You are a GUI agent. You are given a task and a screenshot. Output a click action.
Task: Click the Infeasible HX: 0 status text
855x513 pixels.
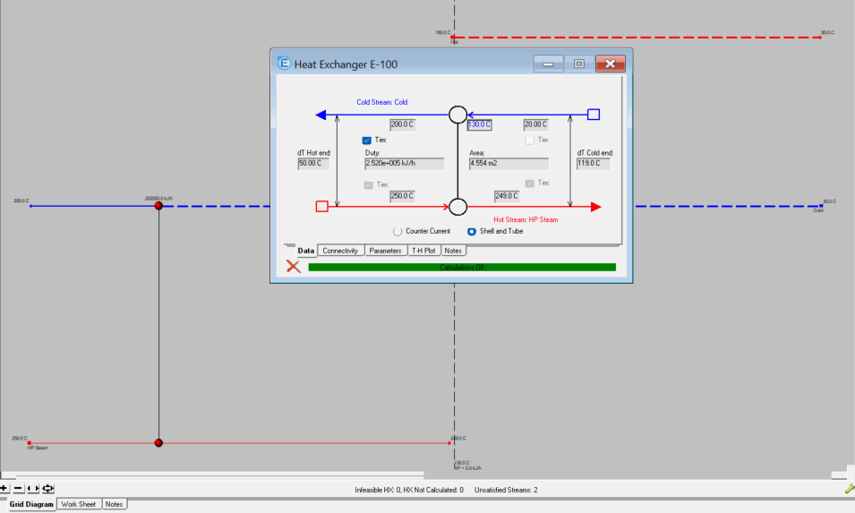(377, 490)
